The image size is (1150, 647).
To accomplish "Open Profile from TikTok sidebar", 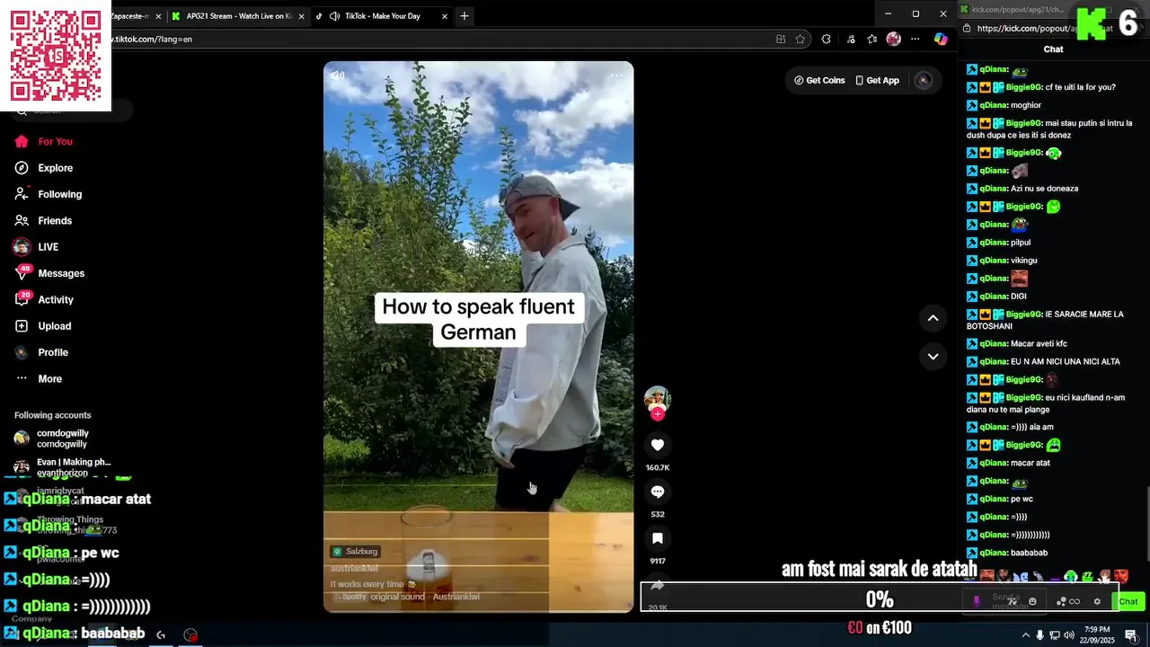I will pyautogui.click(x=41, y=352).
